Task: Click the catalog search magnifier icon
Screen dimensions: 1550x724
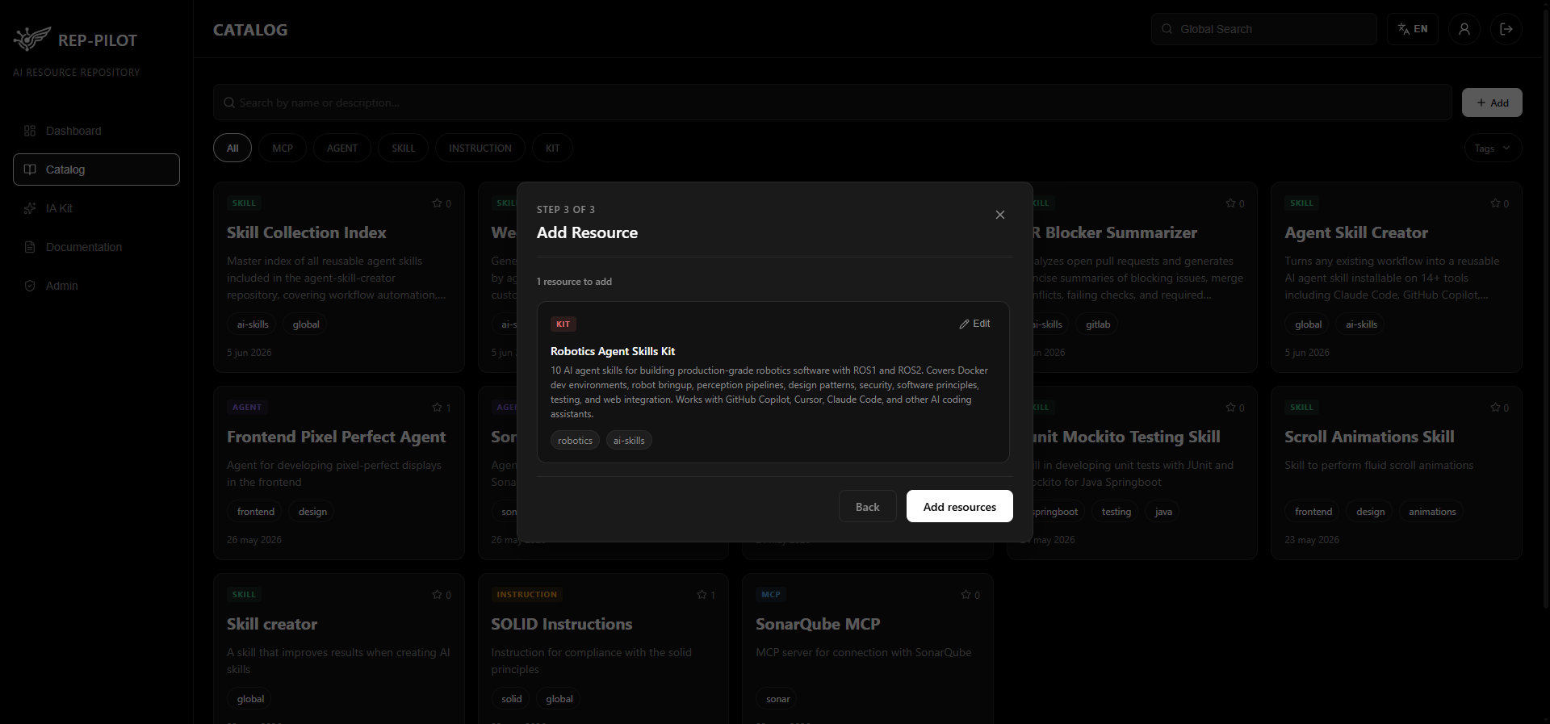Action: tap(229, 103)
